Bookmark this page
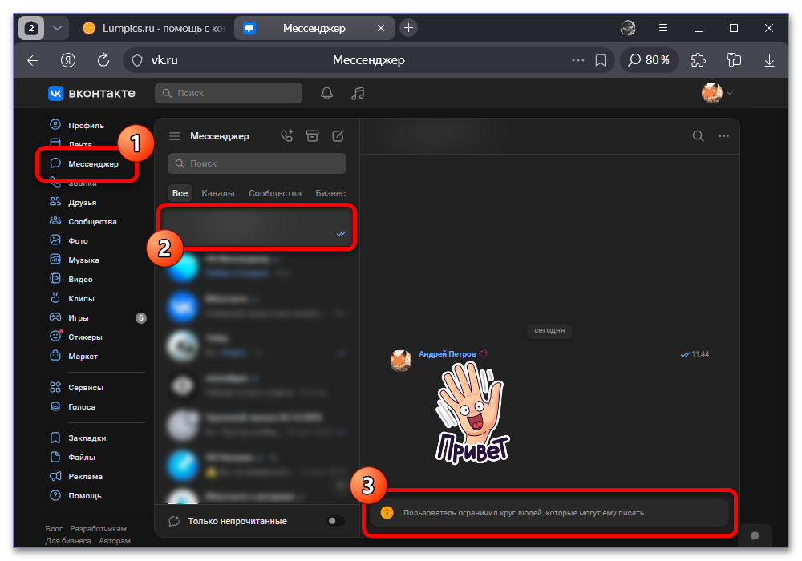802x561 pixels. [601, 60]
